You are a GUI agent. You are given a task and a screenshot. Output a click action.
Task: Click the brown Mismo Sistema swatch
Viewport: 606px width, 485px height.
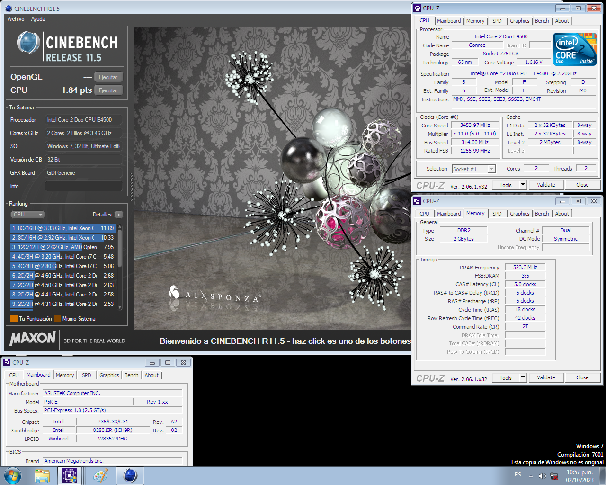(57, 319)
